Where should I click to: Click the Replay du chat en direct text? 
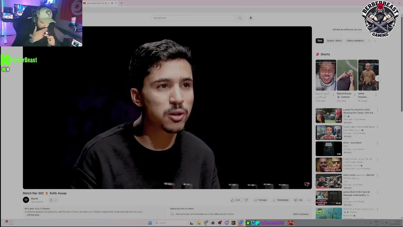click(182, 209)
